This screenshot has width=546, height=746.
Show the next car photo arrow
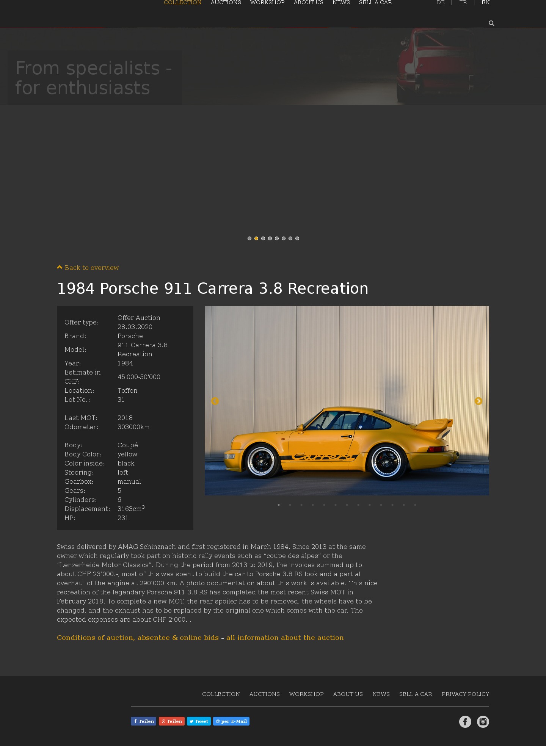479,401
